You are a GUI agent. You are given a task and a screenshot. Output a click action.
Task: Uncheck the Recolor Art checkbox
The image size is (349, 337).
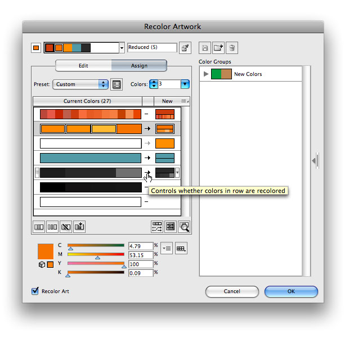35,291
